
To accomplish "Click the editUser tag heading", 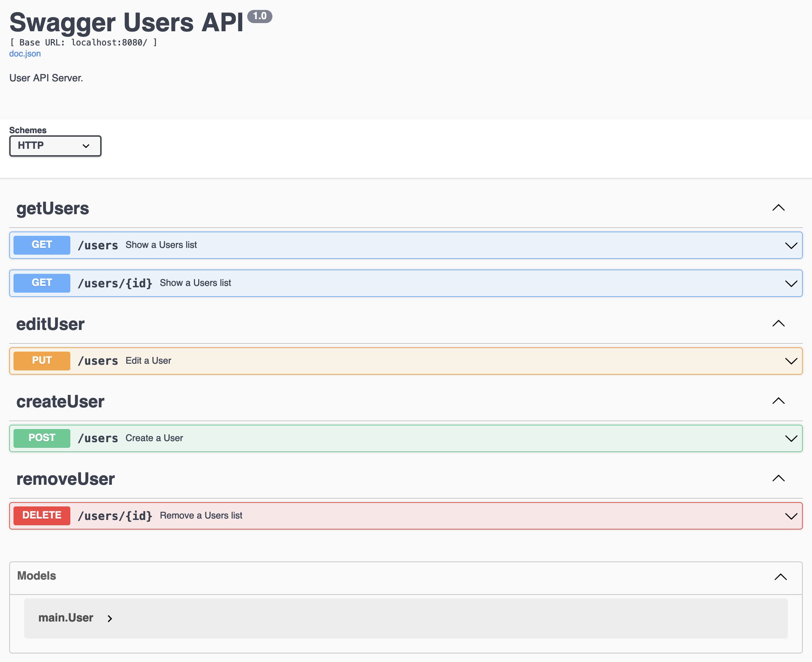I will click(x=50, y=324).
